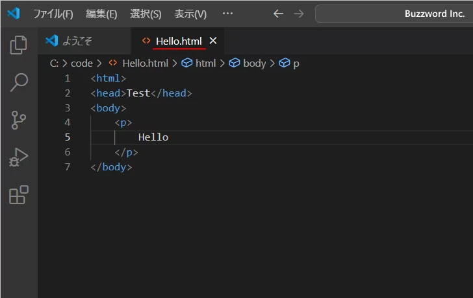Open the Source Control view
The height and width of the screenshot is (298, 473).
[19, 120]
